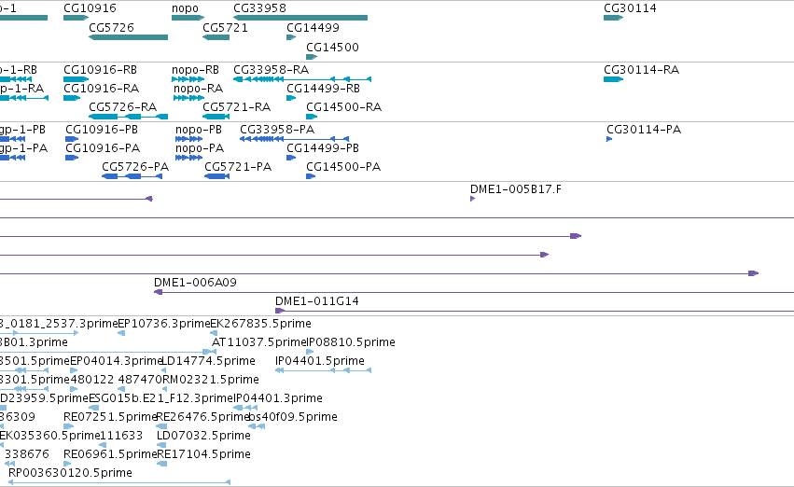Click the 487470 EST marker

tap(121, 389)
